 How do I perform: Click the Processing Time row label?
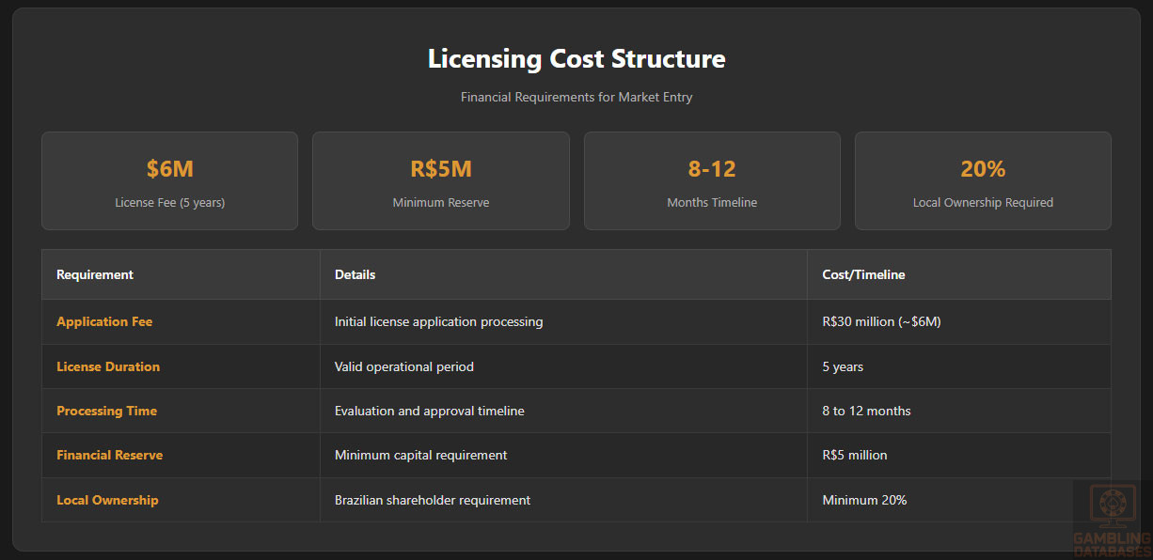tap(106, 411)
